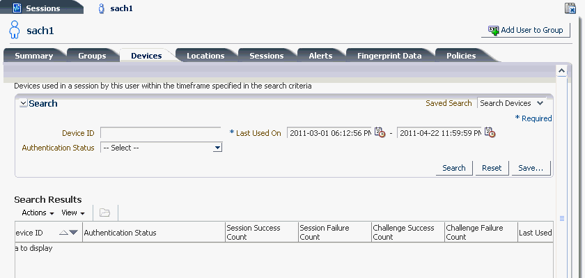
Task: Click the * Required note
Action: click(x=533, y=118)
